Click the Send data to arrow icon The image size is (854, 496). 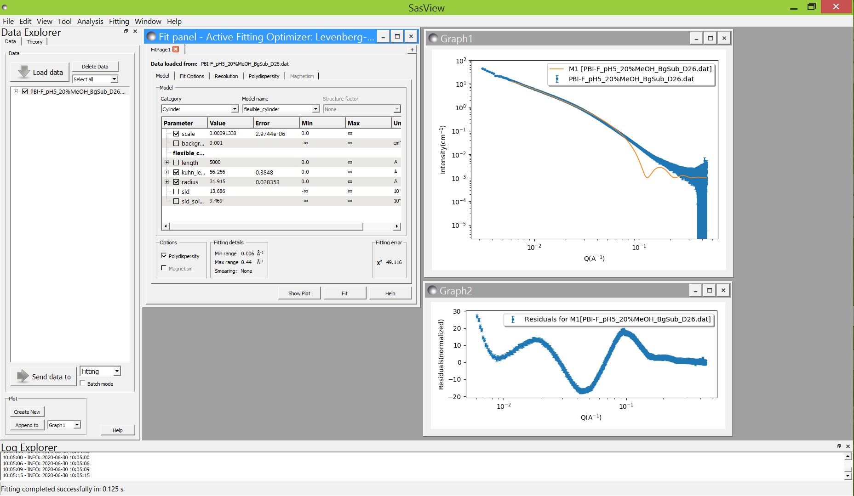point(23,376)
